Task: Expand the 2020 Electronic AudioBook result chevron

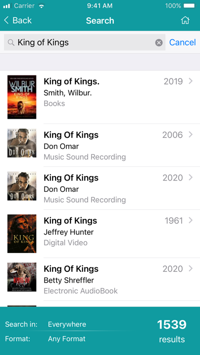Action: (x=190, y=268)
